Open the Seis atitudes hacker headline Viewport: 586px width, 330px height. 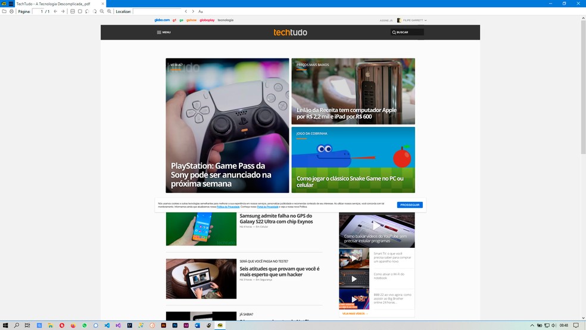279,271
